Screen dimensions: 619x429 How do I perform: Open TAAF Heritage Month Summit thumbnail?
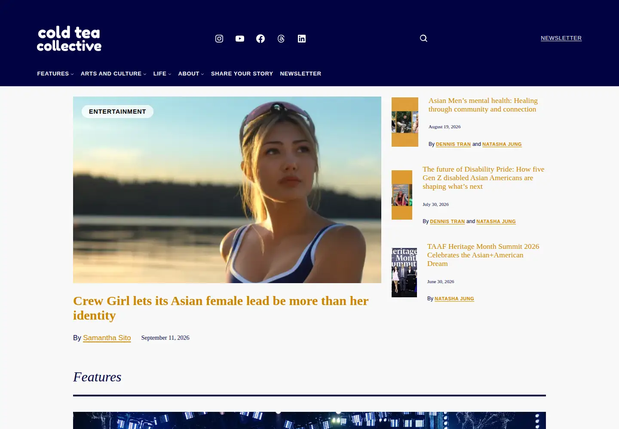coord(404,272)
